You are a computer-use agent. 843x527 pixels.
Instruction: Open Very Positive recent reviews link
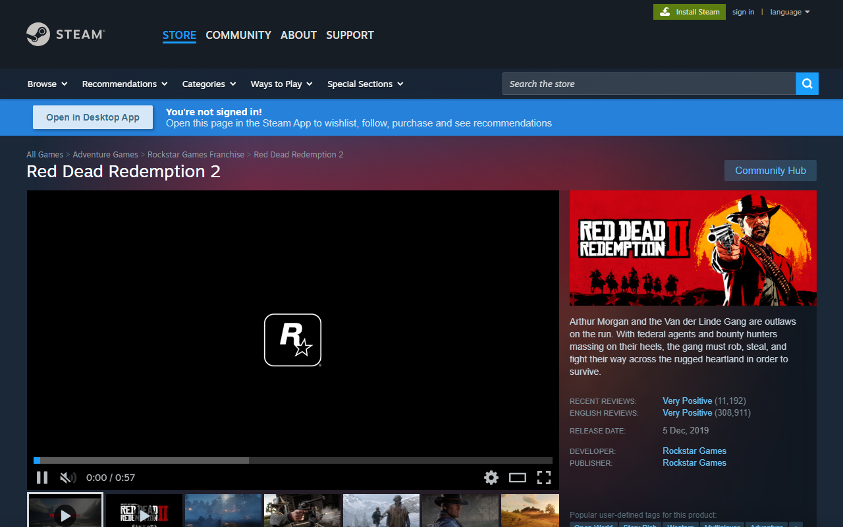687,401
